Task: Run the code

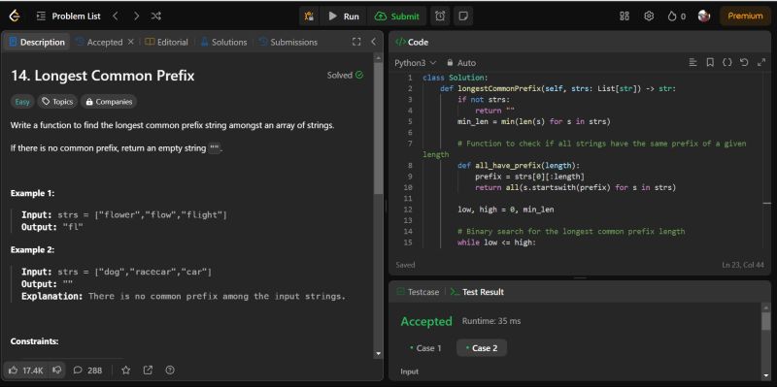Action: click(344, 16)
